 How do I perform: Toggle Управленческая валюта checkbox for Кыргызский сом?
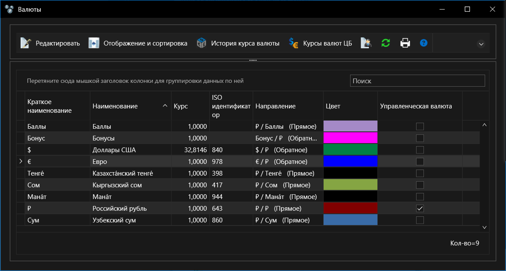click(x=420, y=185)
